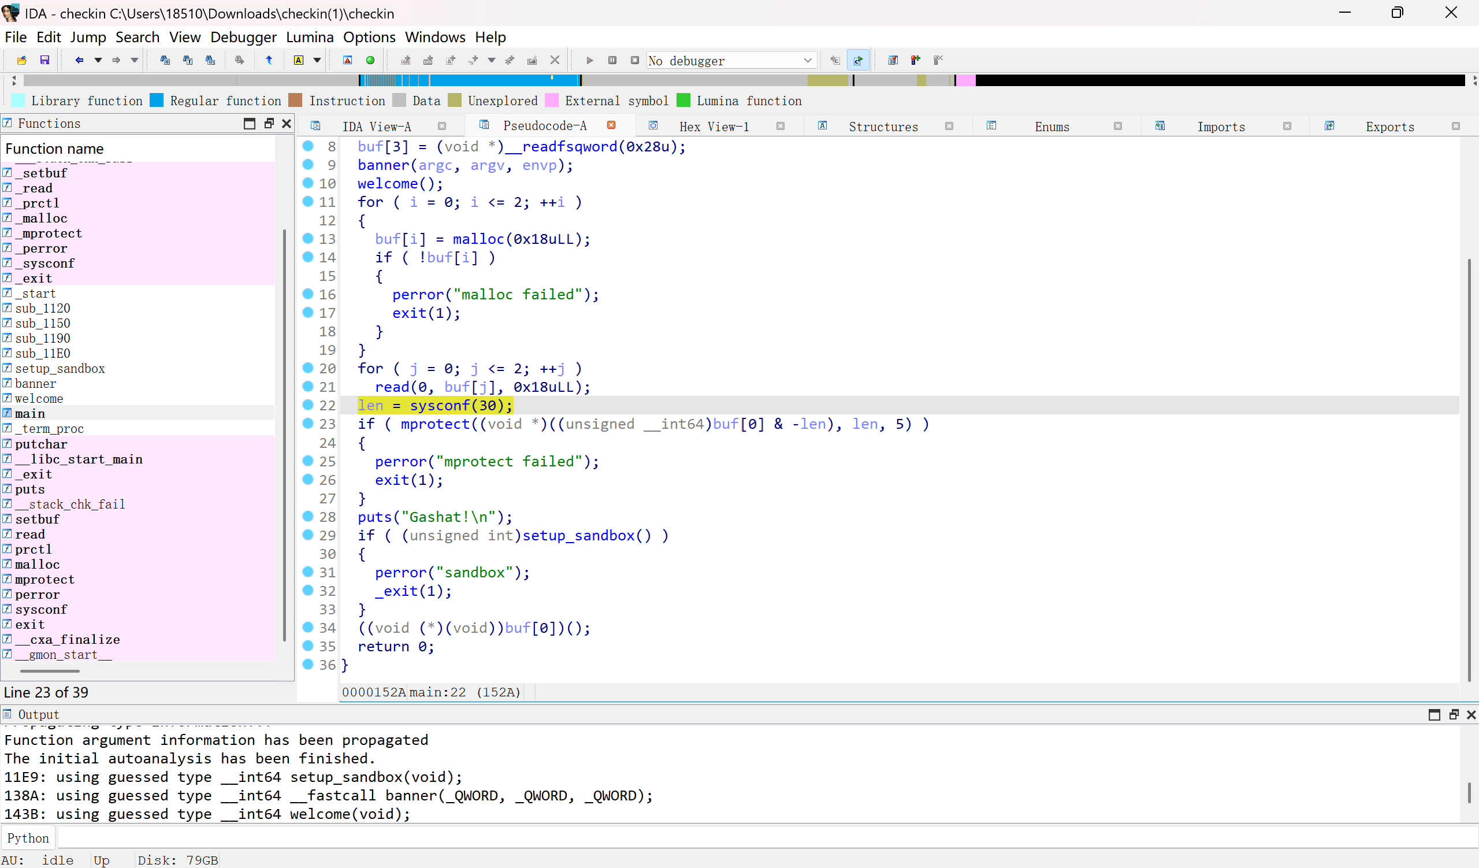Screen dimensions: 1479x868
Task: Open the 'No debugger' selection combo box
Action: pos(731,61)
